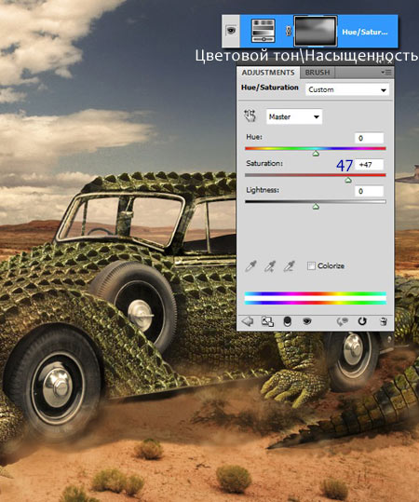
Task: Click the Saturation slider handle
Action: 348,181
